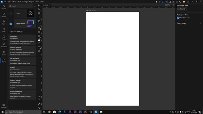Select the Plugins sidebar tab
The width and height of the screenshot is (203, 114).
[4, 60]
